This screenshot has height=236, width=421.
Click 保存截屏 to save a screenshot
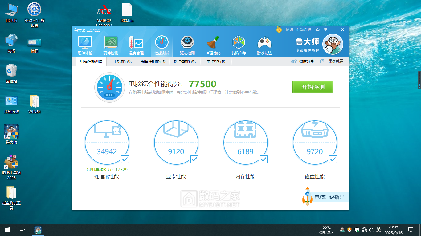pyautogui.click(x=331, y=61)
